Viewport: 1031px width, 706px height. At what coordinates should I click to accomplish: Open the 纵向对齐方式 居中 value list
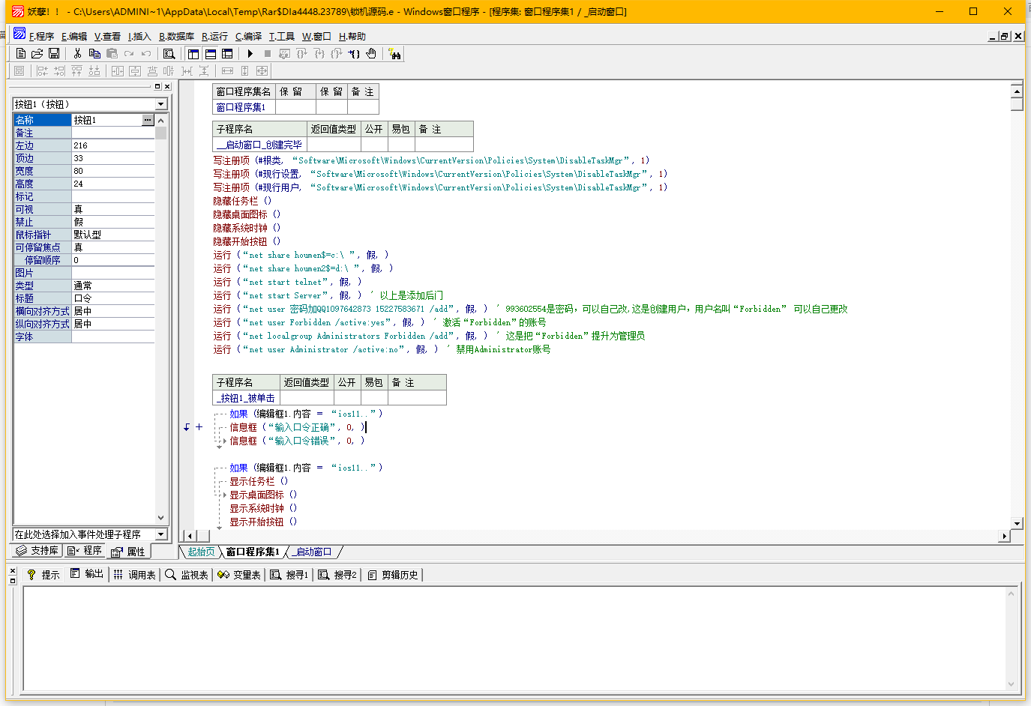(x=113, y=324)
